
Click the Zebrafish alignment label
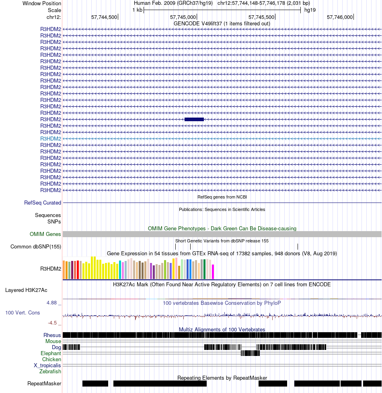tap(50, 371)
